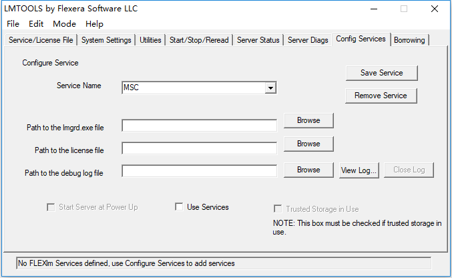Click the Remove Service button

(x=381, y=96)
